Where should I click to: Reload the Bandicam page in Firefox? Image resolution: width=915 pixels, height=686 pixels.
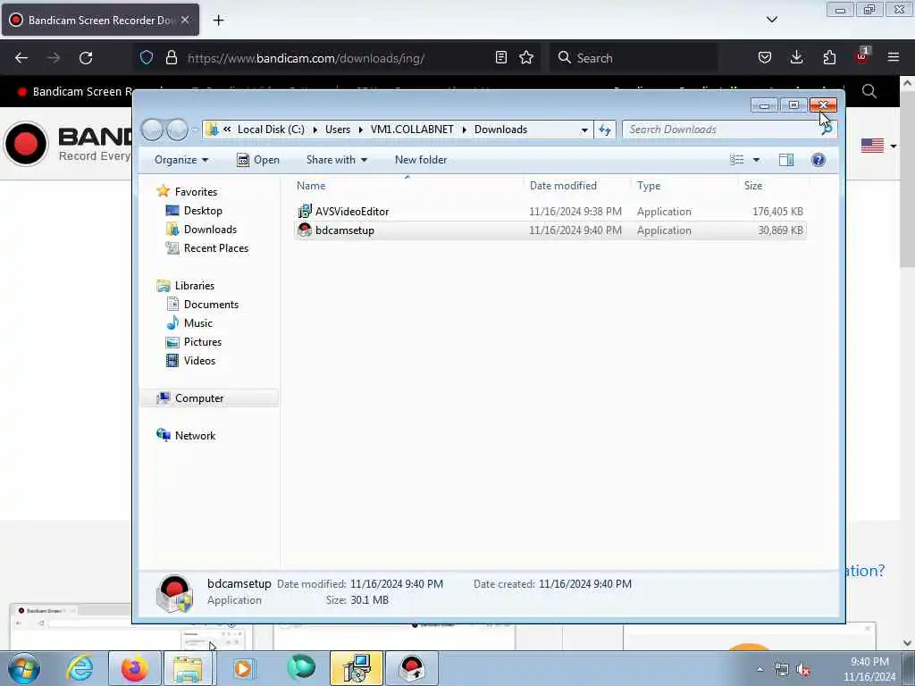point(86,58)
